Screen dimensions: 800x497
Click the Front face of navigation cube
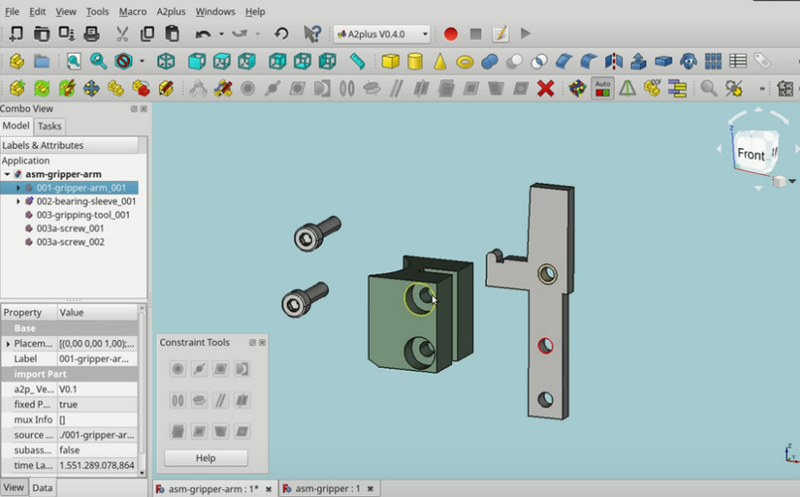click(750, 154)
